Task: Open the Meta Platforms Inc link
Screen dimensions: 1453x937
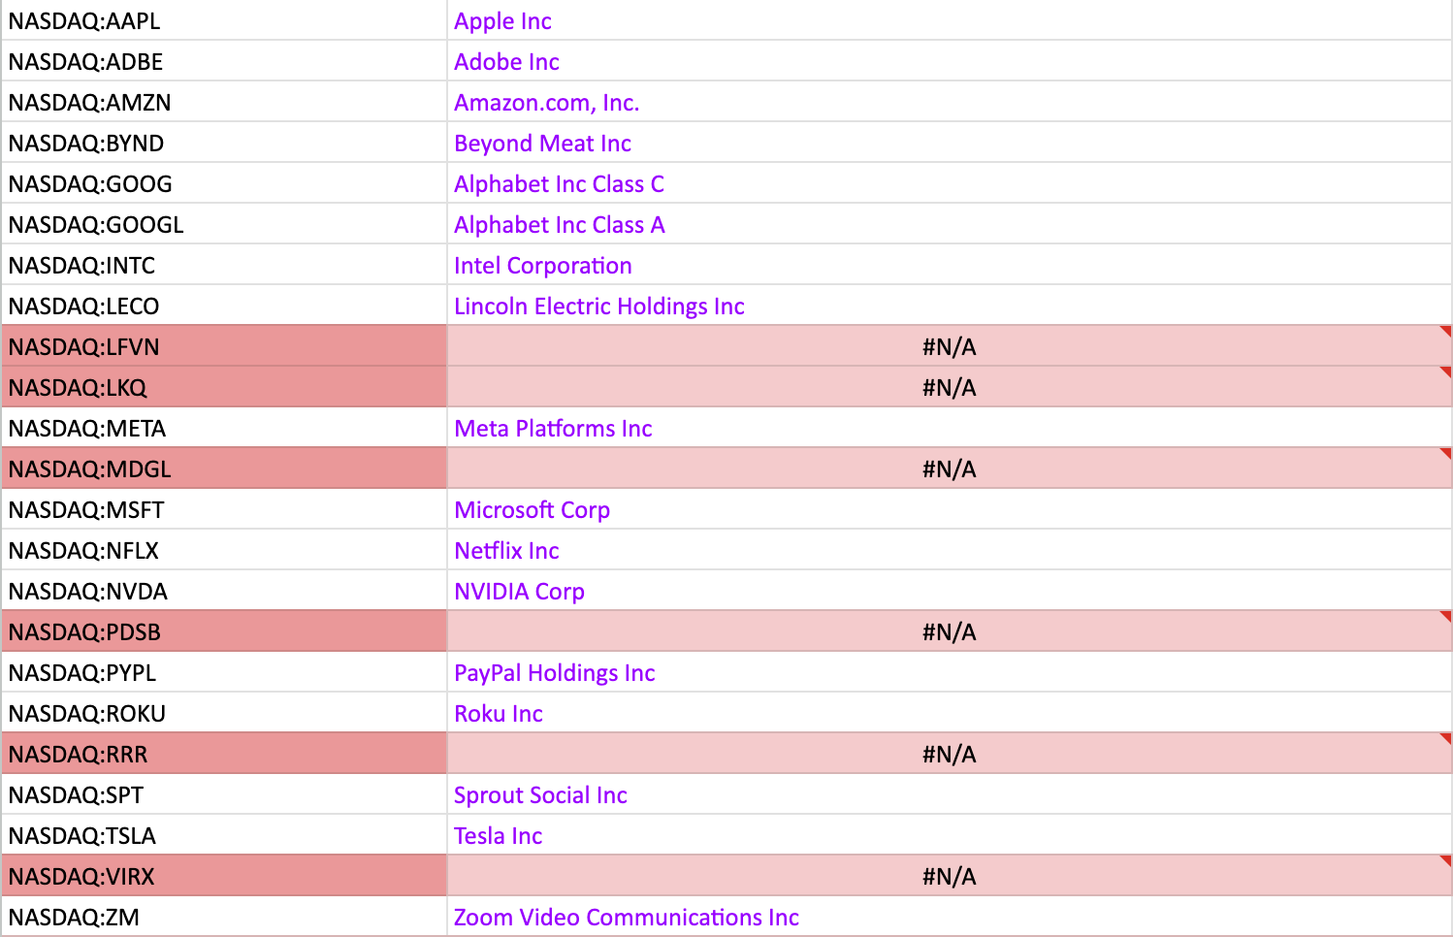Action: pyautogui.click(x=553, y=429)
